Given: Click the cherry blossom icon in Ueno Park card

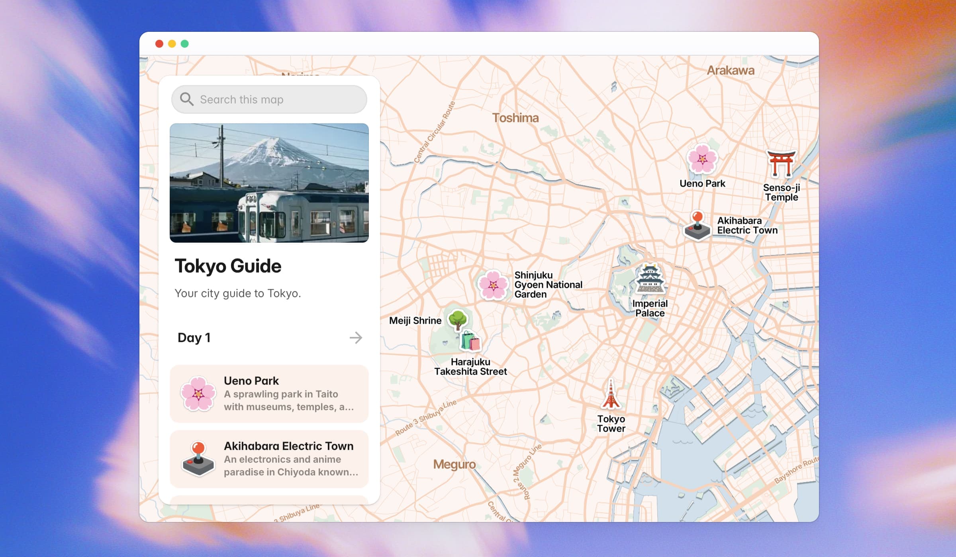Looking at the screenshot, I should click(198, 394).
